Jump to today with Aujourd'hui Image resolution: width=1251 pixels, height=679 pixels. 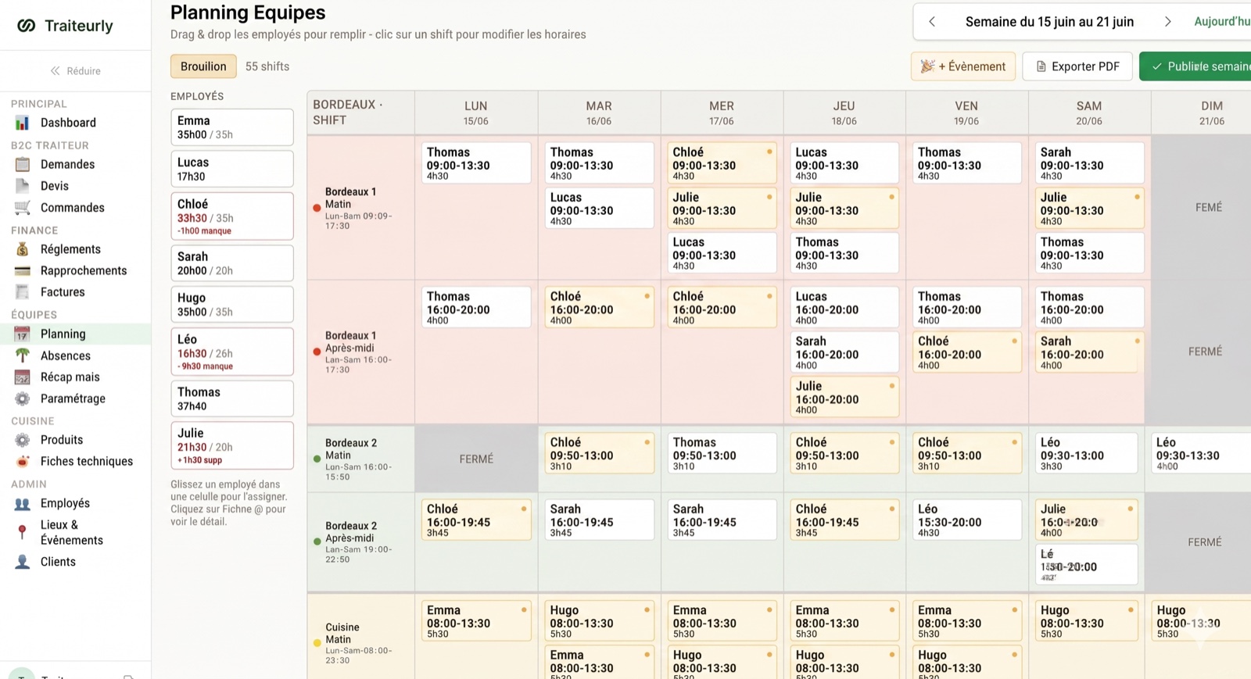point(1221,22)
